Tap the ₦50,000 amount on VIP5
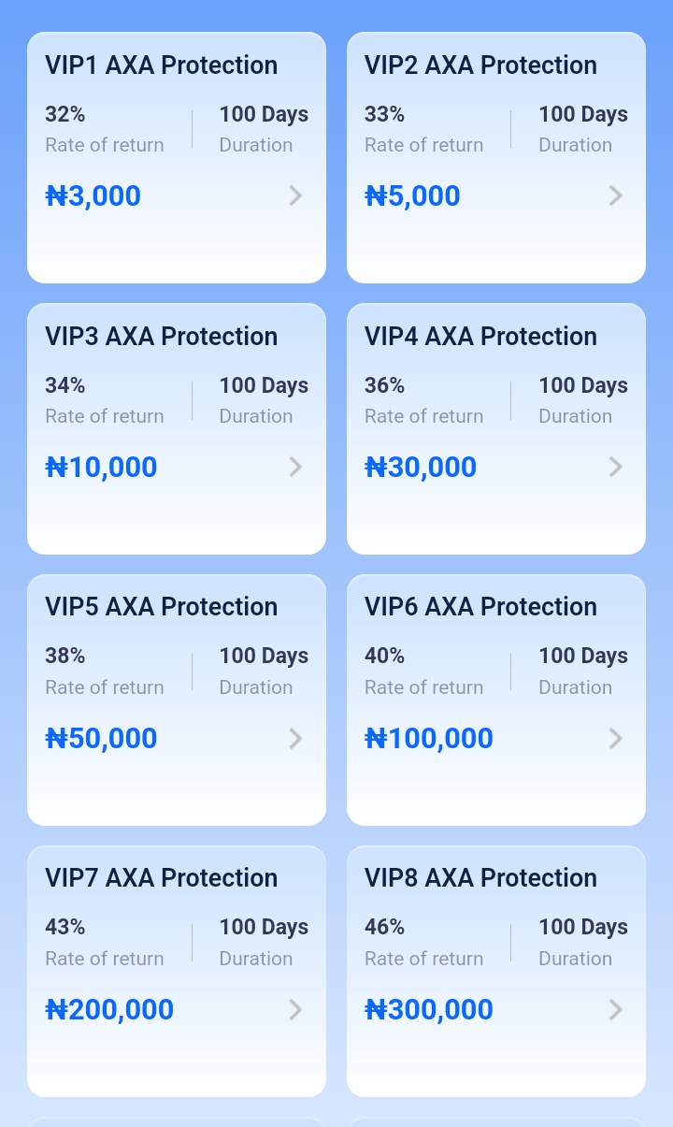 (x=102, y=739)
